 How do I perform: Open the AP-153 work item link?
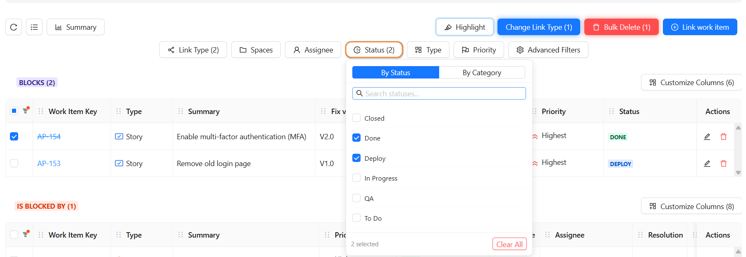coord(49,164)
